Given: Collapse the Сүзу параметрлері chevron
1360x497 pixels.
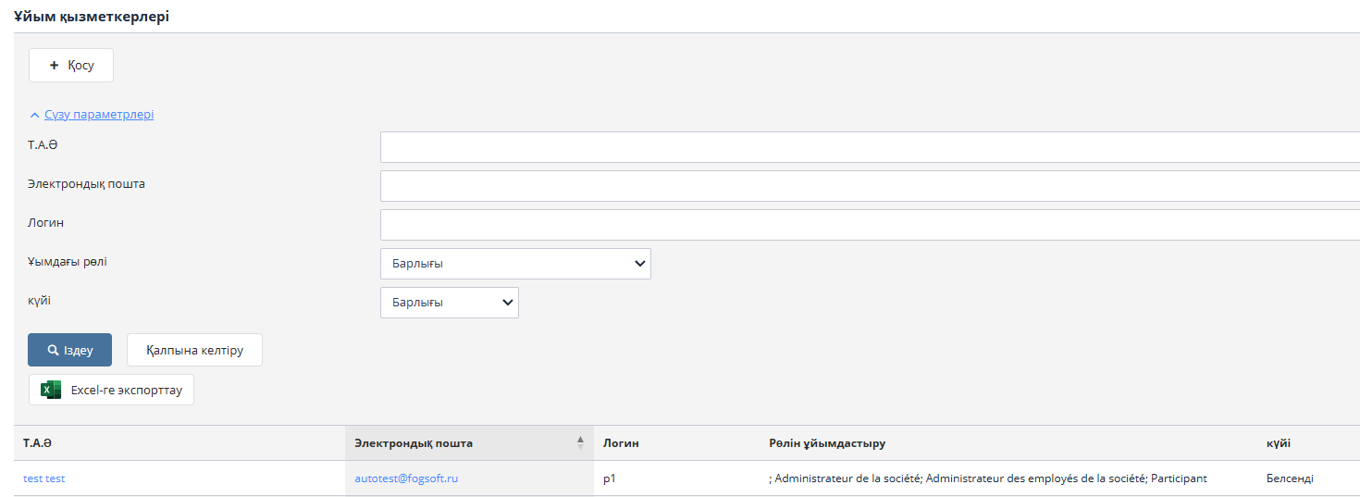Looking at the screenshot, I should (x=35, y=116).
